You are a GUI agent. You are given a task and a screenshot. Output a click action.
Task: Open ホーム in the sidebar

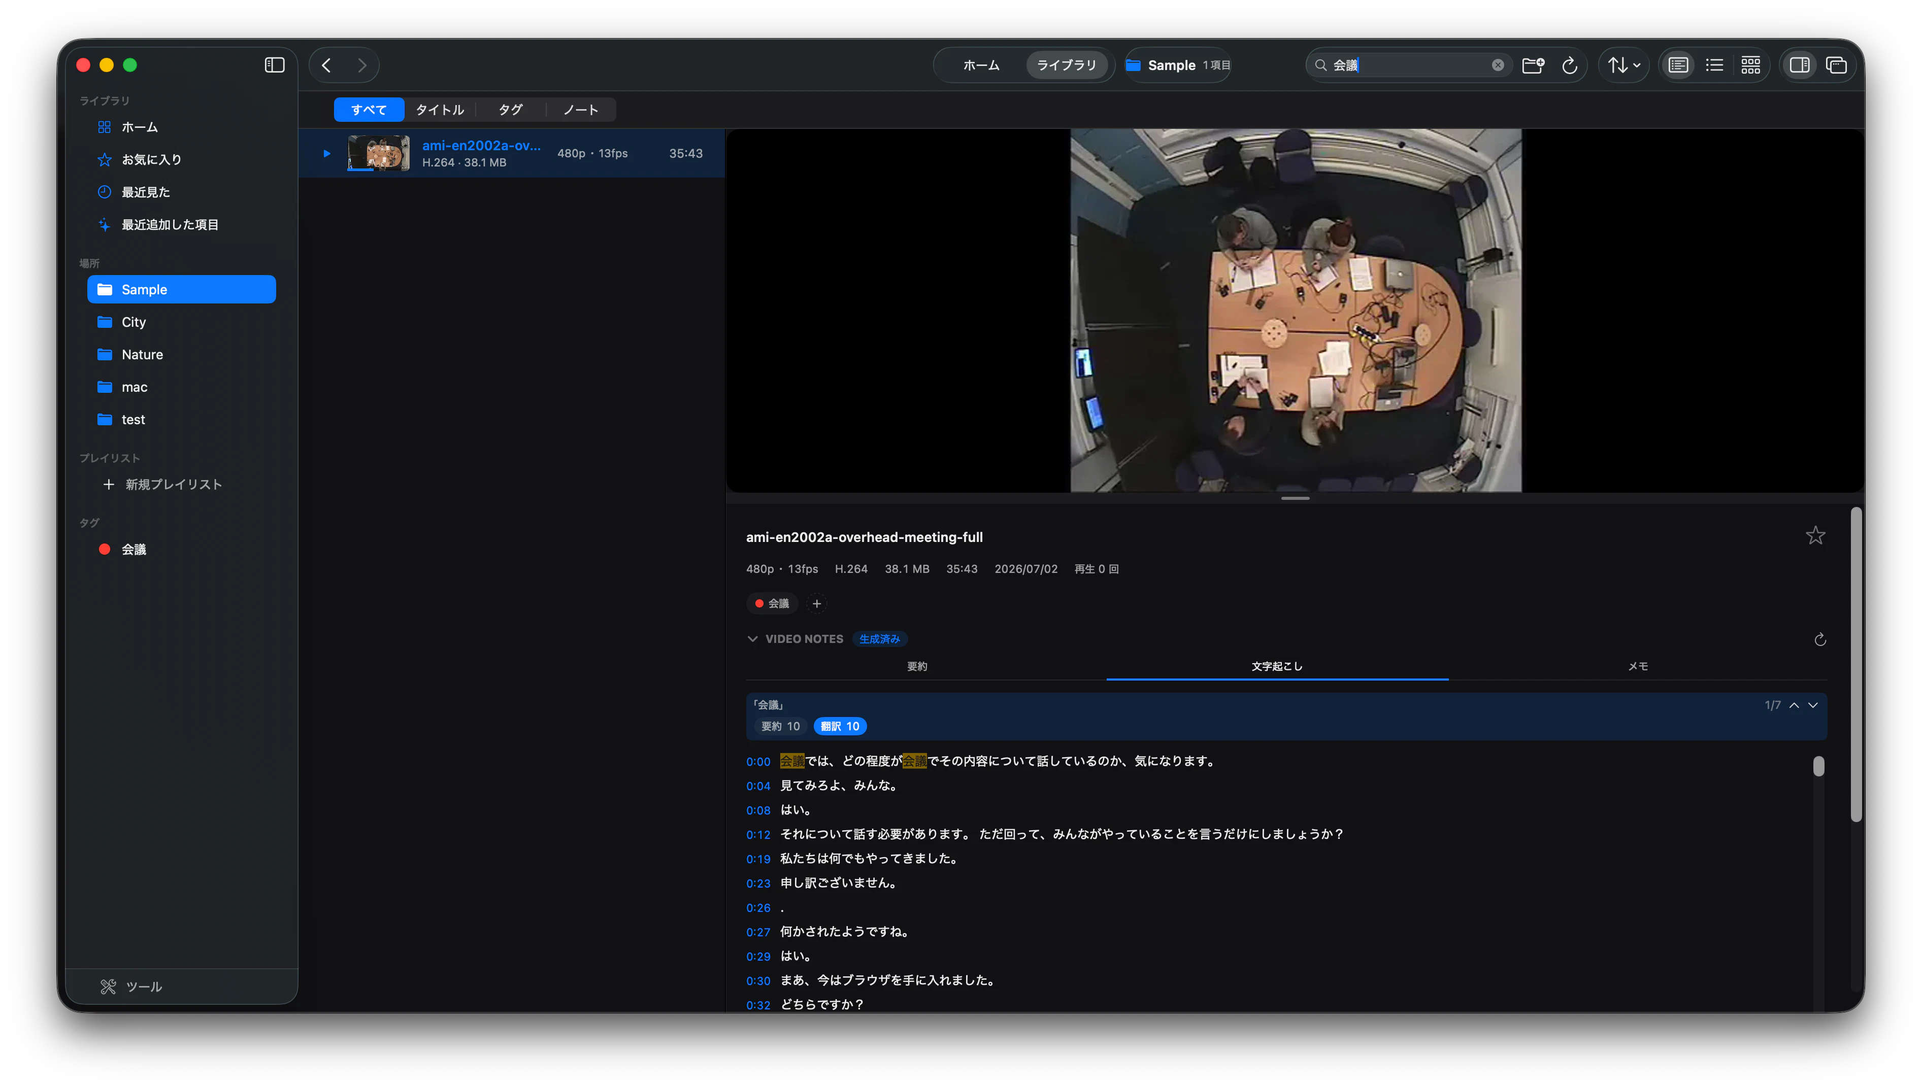pos(181,127)
